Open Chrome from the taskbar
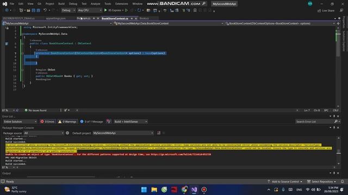The width and height of the screenshot is (348, 195). 184,190
